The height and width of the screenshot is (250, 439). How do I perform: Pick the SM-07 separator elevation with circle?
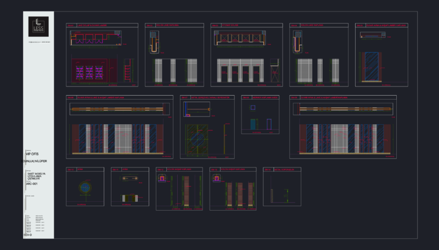point(198,139)
